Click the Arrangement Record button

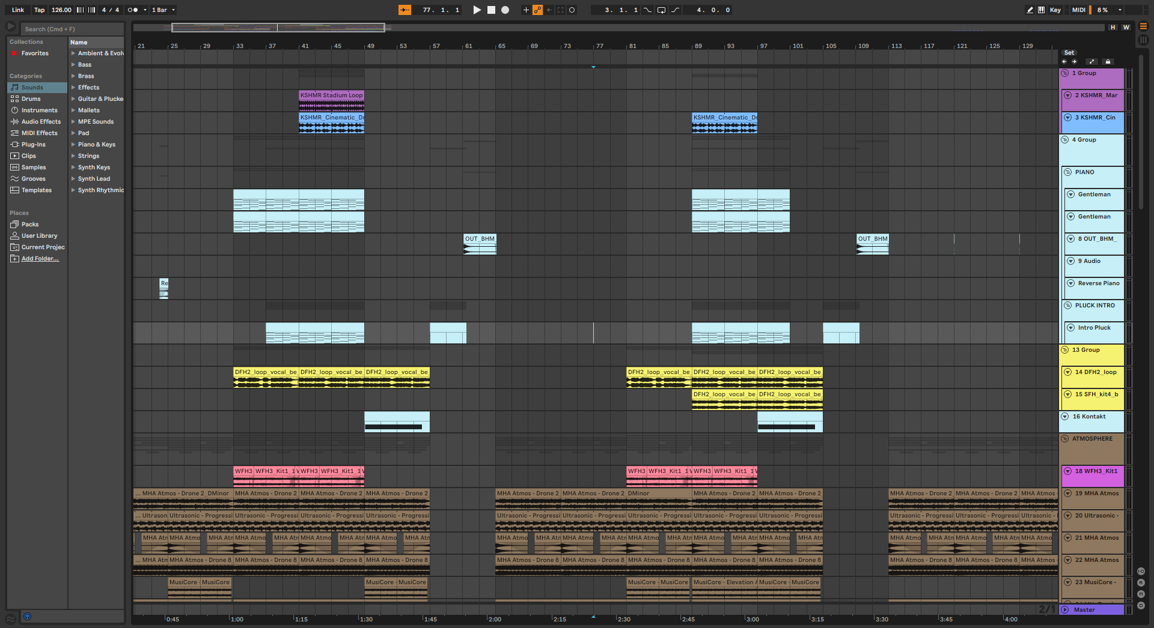coord(505,10)
